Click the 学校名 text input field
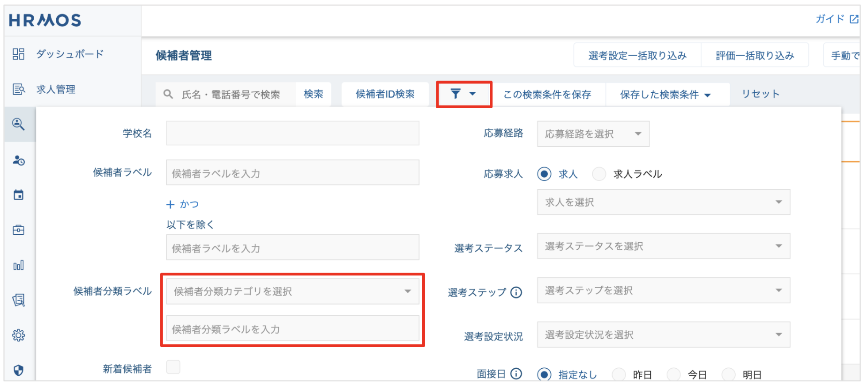Screen dimensions: 867x387 pyautogui.click(x=292, y=134)
